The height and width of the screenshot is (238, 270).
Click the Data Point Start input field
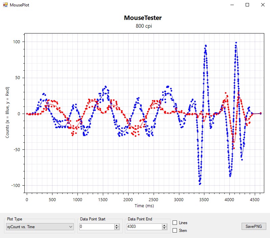click(96, 227)
